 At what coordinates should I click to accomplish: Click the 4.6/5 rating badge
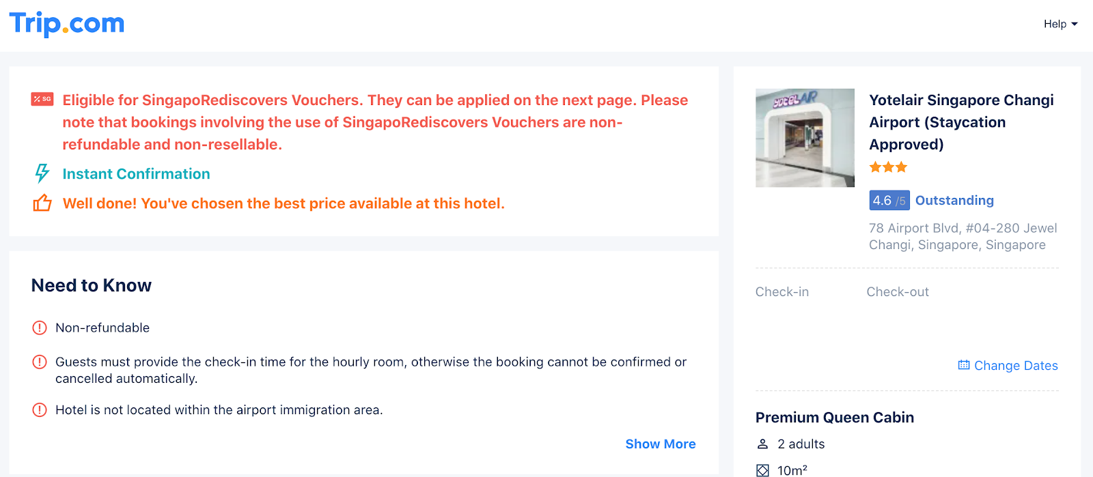click(889, 201)
